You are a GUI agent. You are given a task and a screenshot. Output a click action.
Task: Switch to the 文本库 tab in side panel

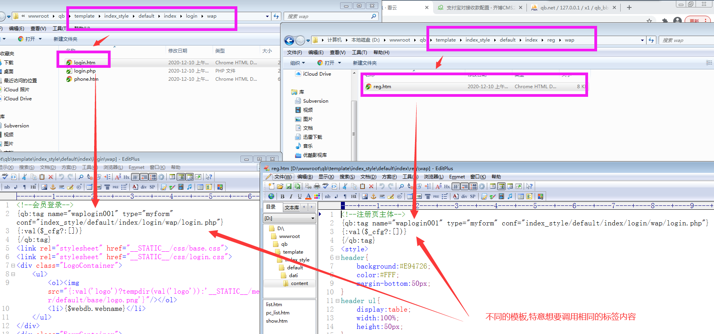291,207
